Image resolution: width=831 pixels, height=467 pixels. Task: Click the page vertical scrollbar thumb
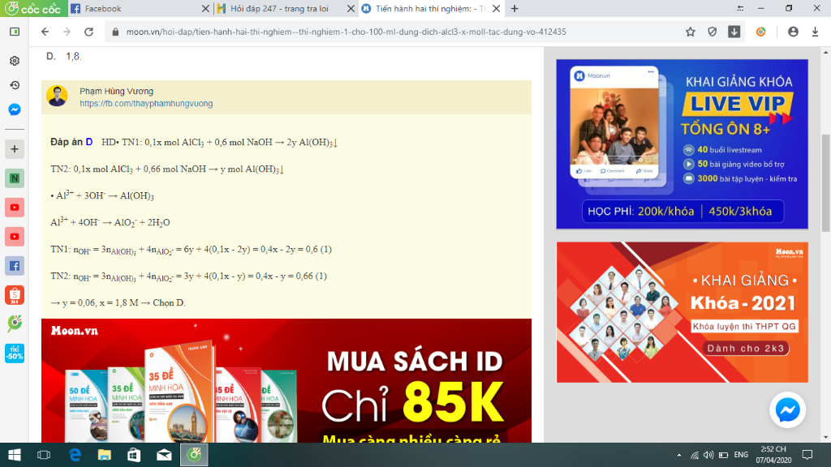825,182
